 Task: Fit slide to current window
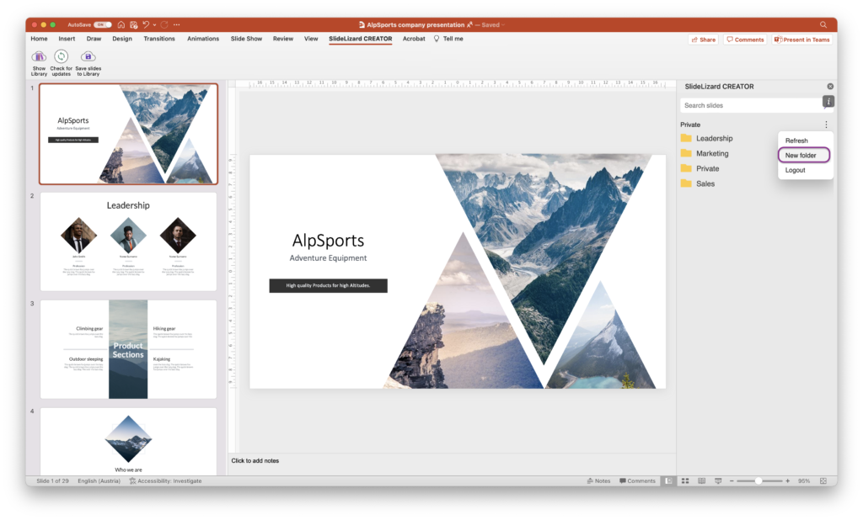(823, 481)
